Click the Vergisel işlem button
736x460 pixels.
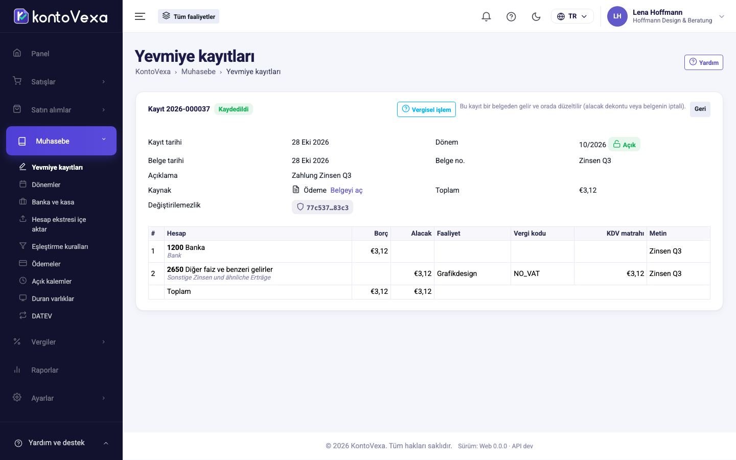tap(426, 109)
